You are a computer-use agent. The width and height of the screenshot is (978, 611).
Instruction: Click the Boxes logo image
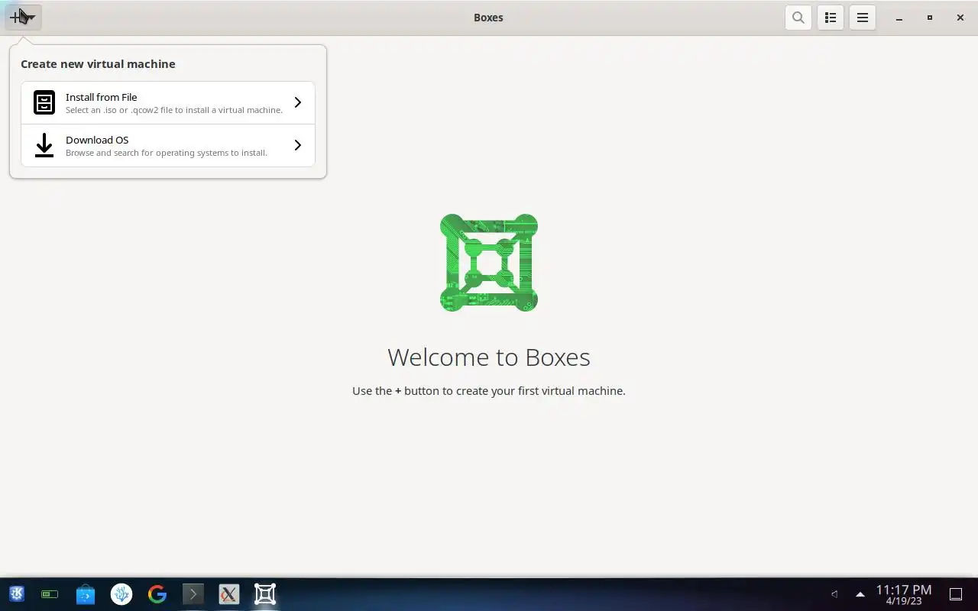click(x=489, y=263)
